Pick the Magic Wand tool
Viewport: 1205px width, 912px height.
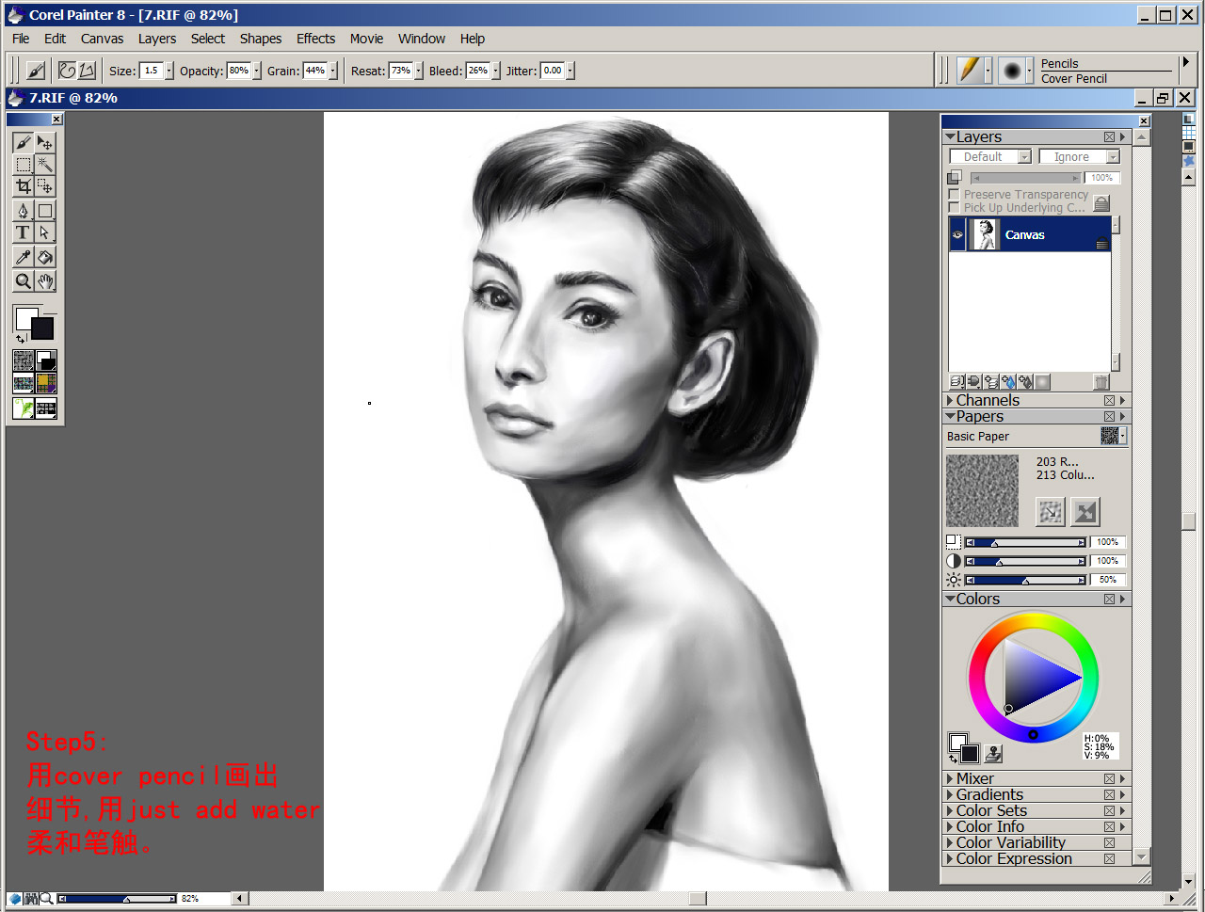[x=45, y=164]
